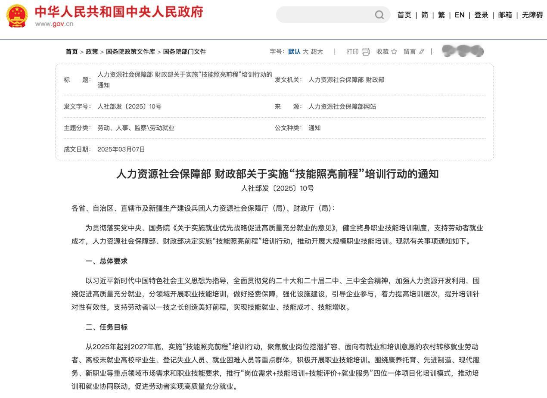Screen dimensions: 547x398
Task: Select 默认 font size
Action: point(294,52)
